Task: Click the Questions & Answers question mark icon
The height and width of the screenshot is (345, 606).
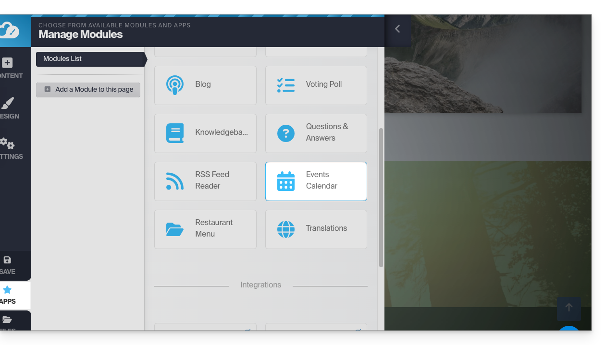Action: click(x=286, y=133)
